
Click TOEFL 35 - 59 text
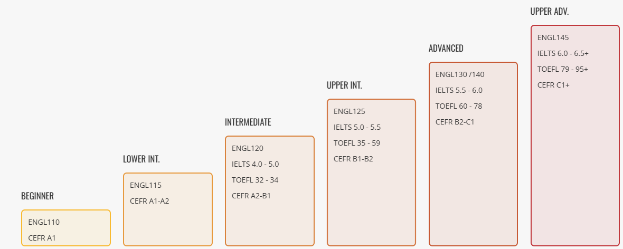click(357, 143)
